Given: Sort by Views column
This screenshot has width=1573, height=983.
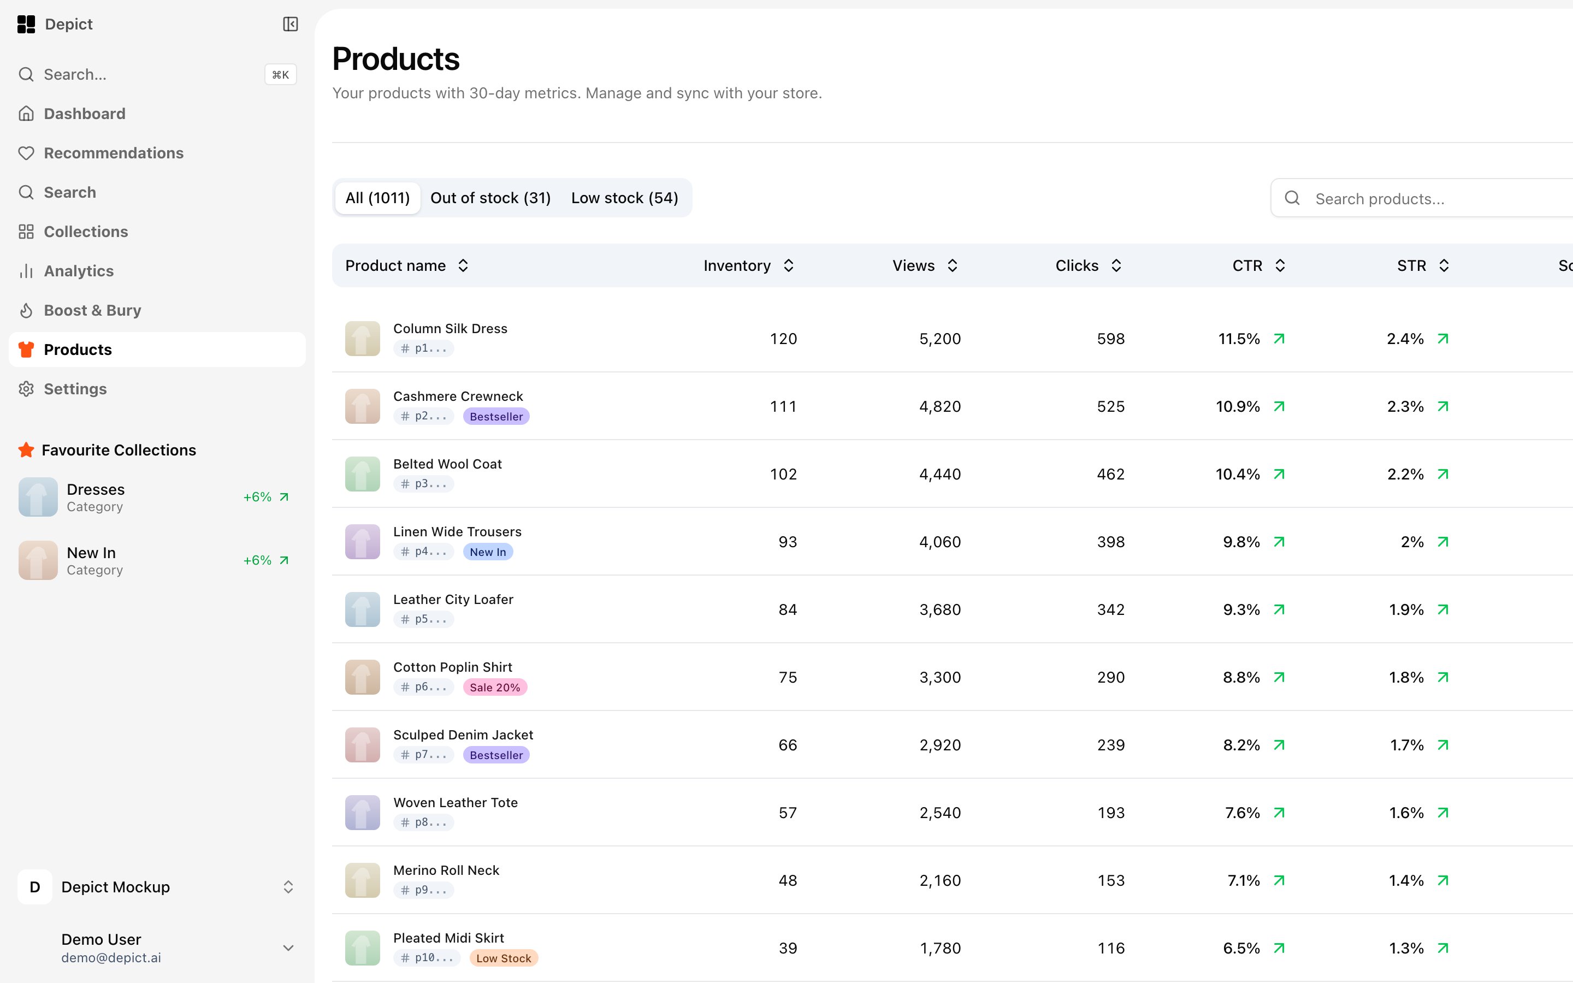Looking at the screenshot, I should pos(926,265).
